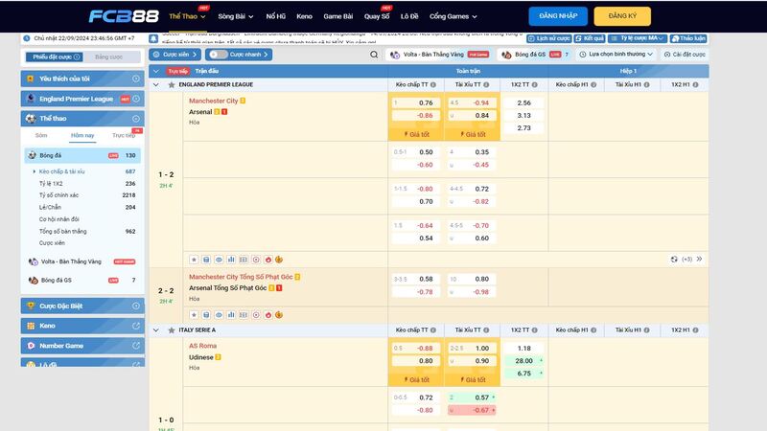Open Quay Số menu item

[377, 16]
